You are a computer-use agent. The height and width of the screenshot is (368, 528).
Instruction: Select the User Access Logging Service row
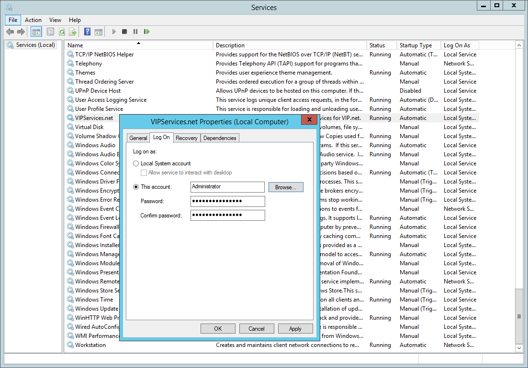[x=272, y=99]
